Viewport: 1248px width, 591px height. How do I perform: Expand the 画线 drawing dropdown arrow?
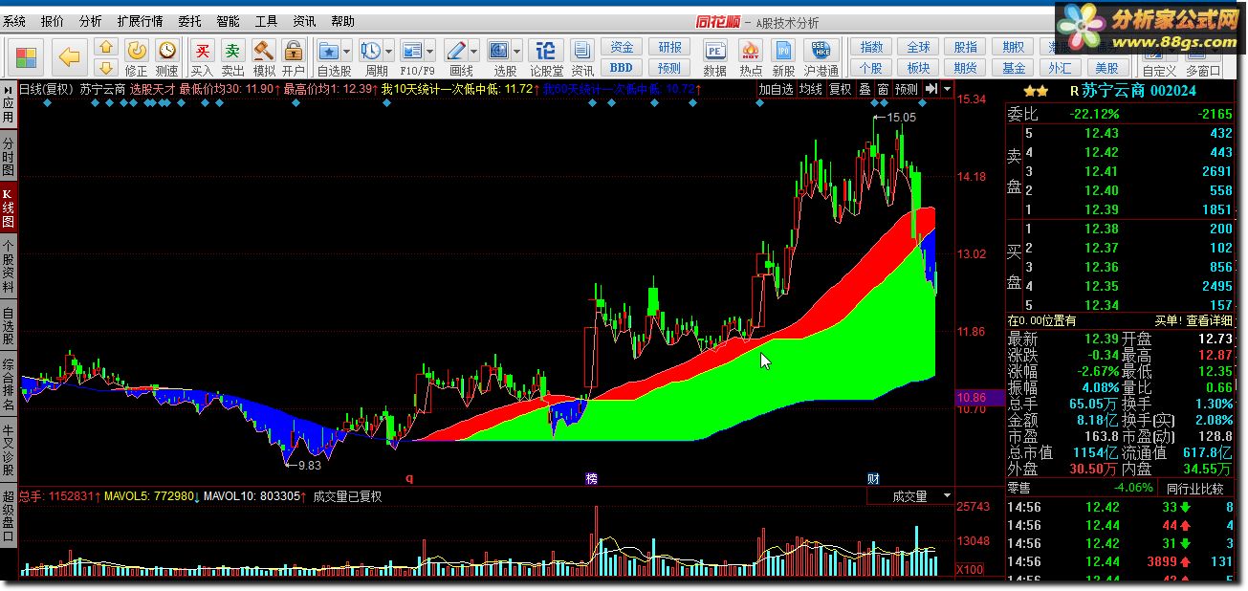(474, 51)
